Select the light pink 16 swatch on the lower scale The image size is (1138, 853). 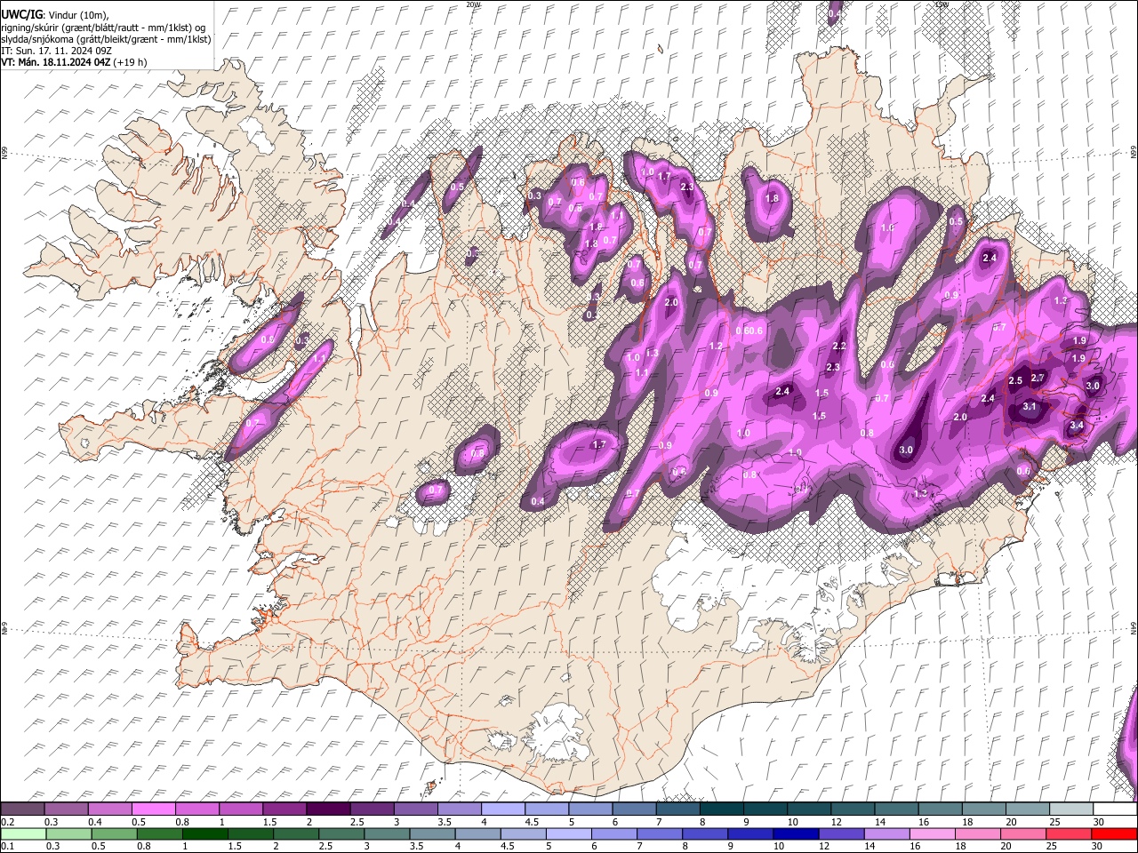pos(933,833)
